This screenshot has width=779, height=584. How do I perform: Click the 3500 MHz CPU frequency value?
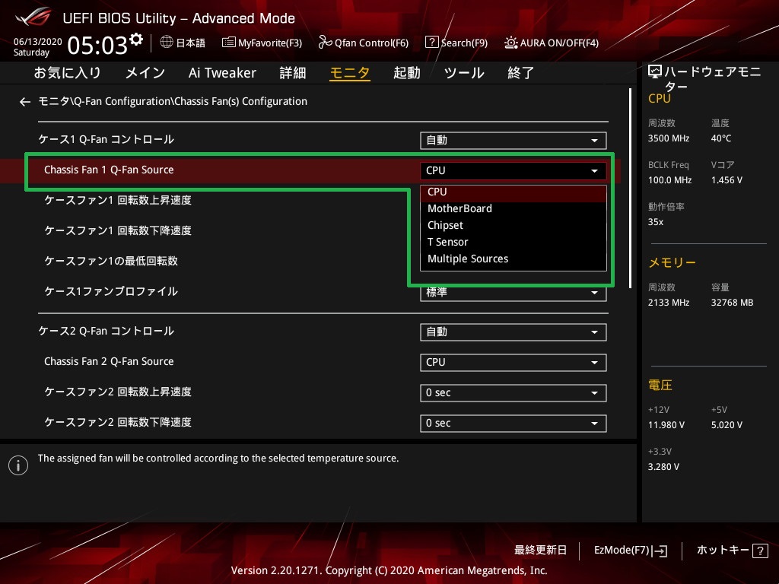(669, 138)
